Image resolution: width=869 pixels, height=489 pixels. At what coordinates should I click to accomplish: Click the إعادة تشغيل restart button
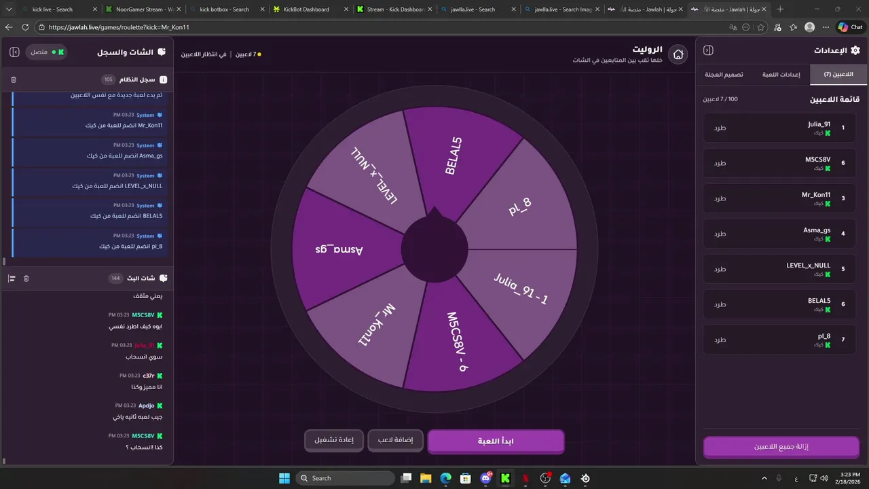(x=333, y=440)
